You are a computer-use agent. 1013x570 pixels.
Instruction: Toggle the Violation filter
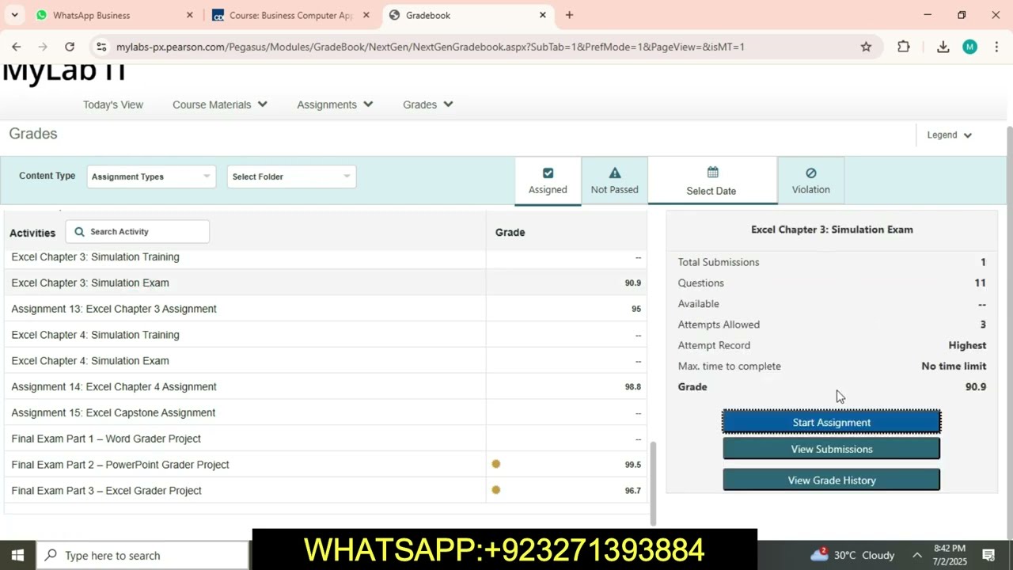[811, 180]
